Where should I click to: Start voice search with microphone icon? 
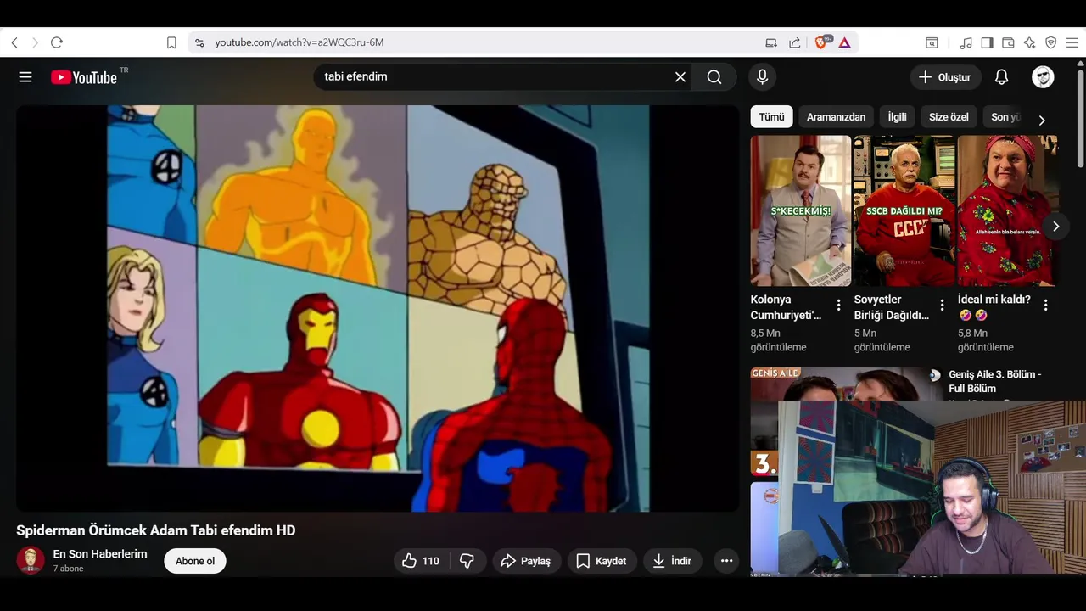pos(762,77)
